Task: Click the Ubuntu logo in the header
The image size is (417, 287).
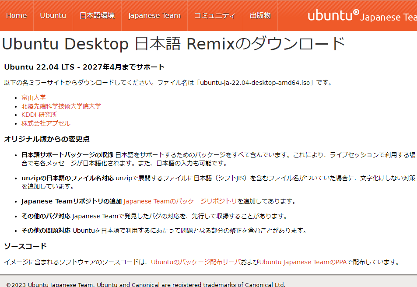Action: [333, 14]
